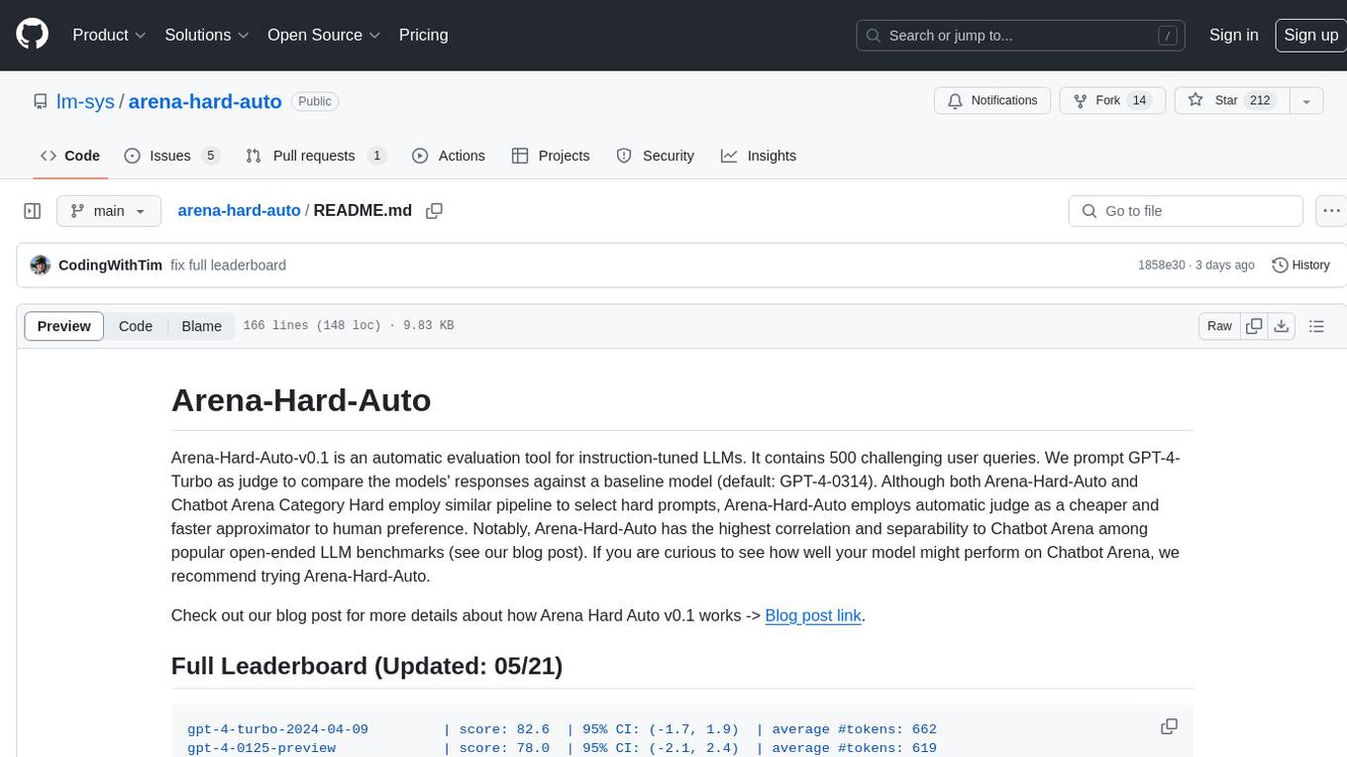1347x757 pixels.
Task: Open CodingWithTim's avatar profile
Action: click(41, 266)
